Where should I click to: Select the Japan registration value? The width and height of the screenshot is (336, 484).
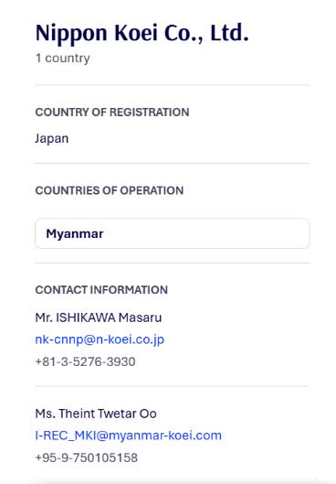pos(52,138)
